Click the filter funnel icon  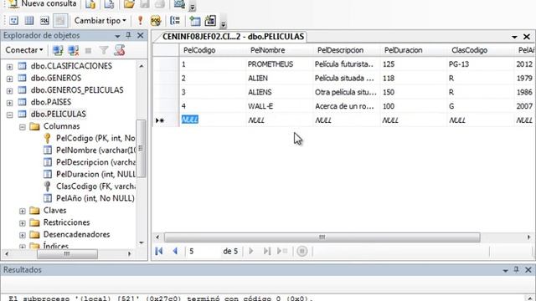click(104, 50)
